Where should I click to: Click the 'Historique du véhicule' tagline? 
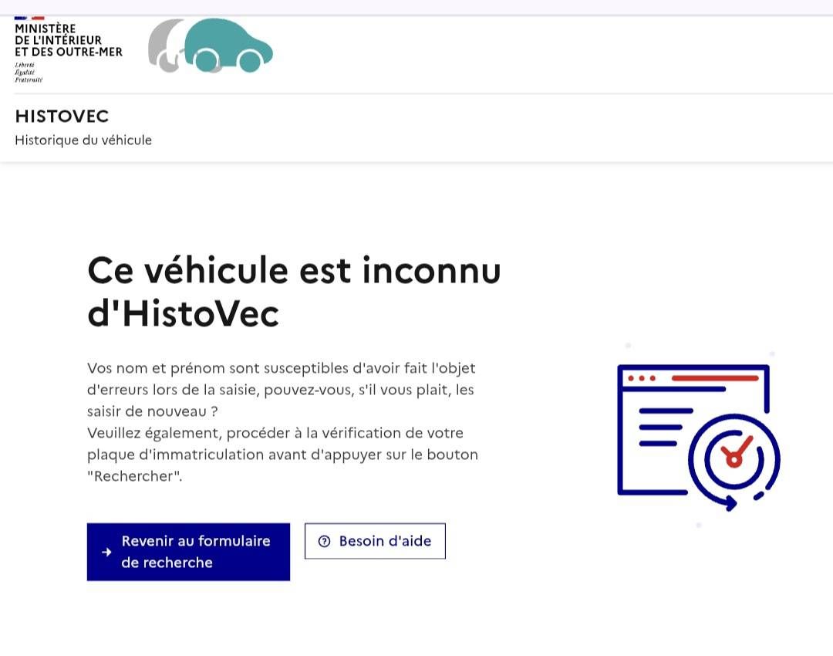click(83, 140)
